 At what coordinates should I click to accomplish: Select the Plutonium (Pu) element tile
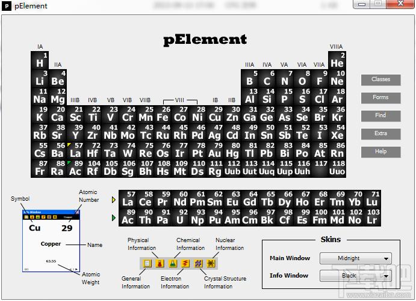tap(215, 217)
